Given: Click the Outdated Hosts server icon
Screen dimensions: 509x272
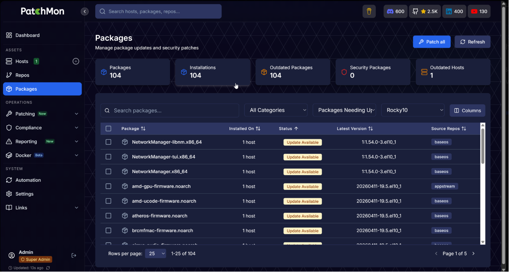Looking at the screenshot, I should point(424,72).
